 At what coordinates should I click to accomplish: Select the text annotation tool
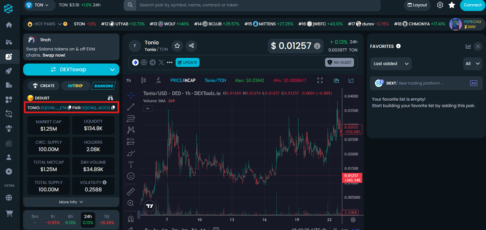point(131,164)
